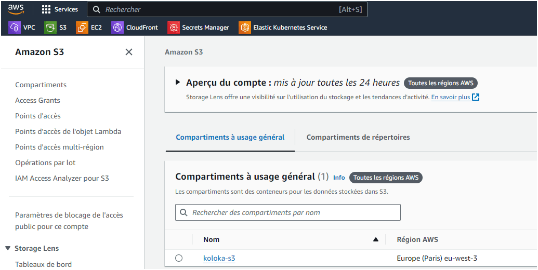Sort buckets by Nom arrow

click(376, 239)
